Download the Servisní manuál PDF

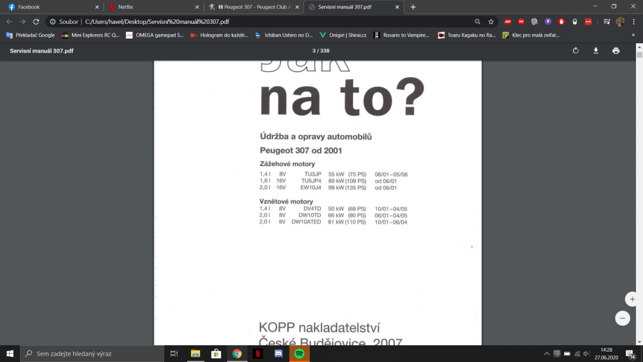(596, 51)
